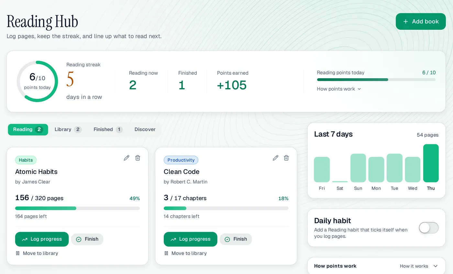Click the Tuesday bar in weekly chart
Viewport: 453px width, 274px height.
[x=394, y=168]
